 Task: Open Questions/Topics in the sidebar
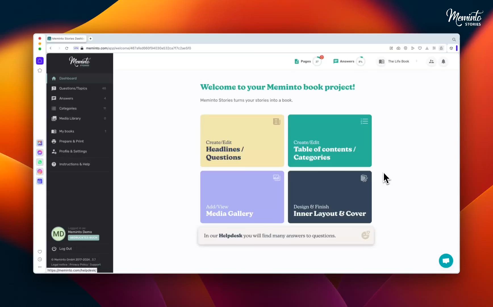80,88
